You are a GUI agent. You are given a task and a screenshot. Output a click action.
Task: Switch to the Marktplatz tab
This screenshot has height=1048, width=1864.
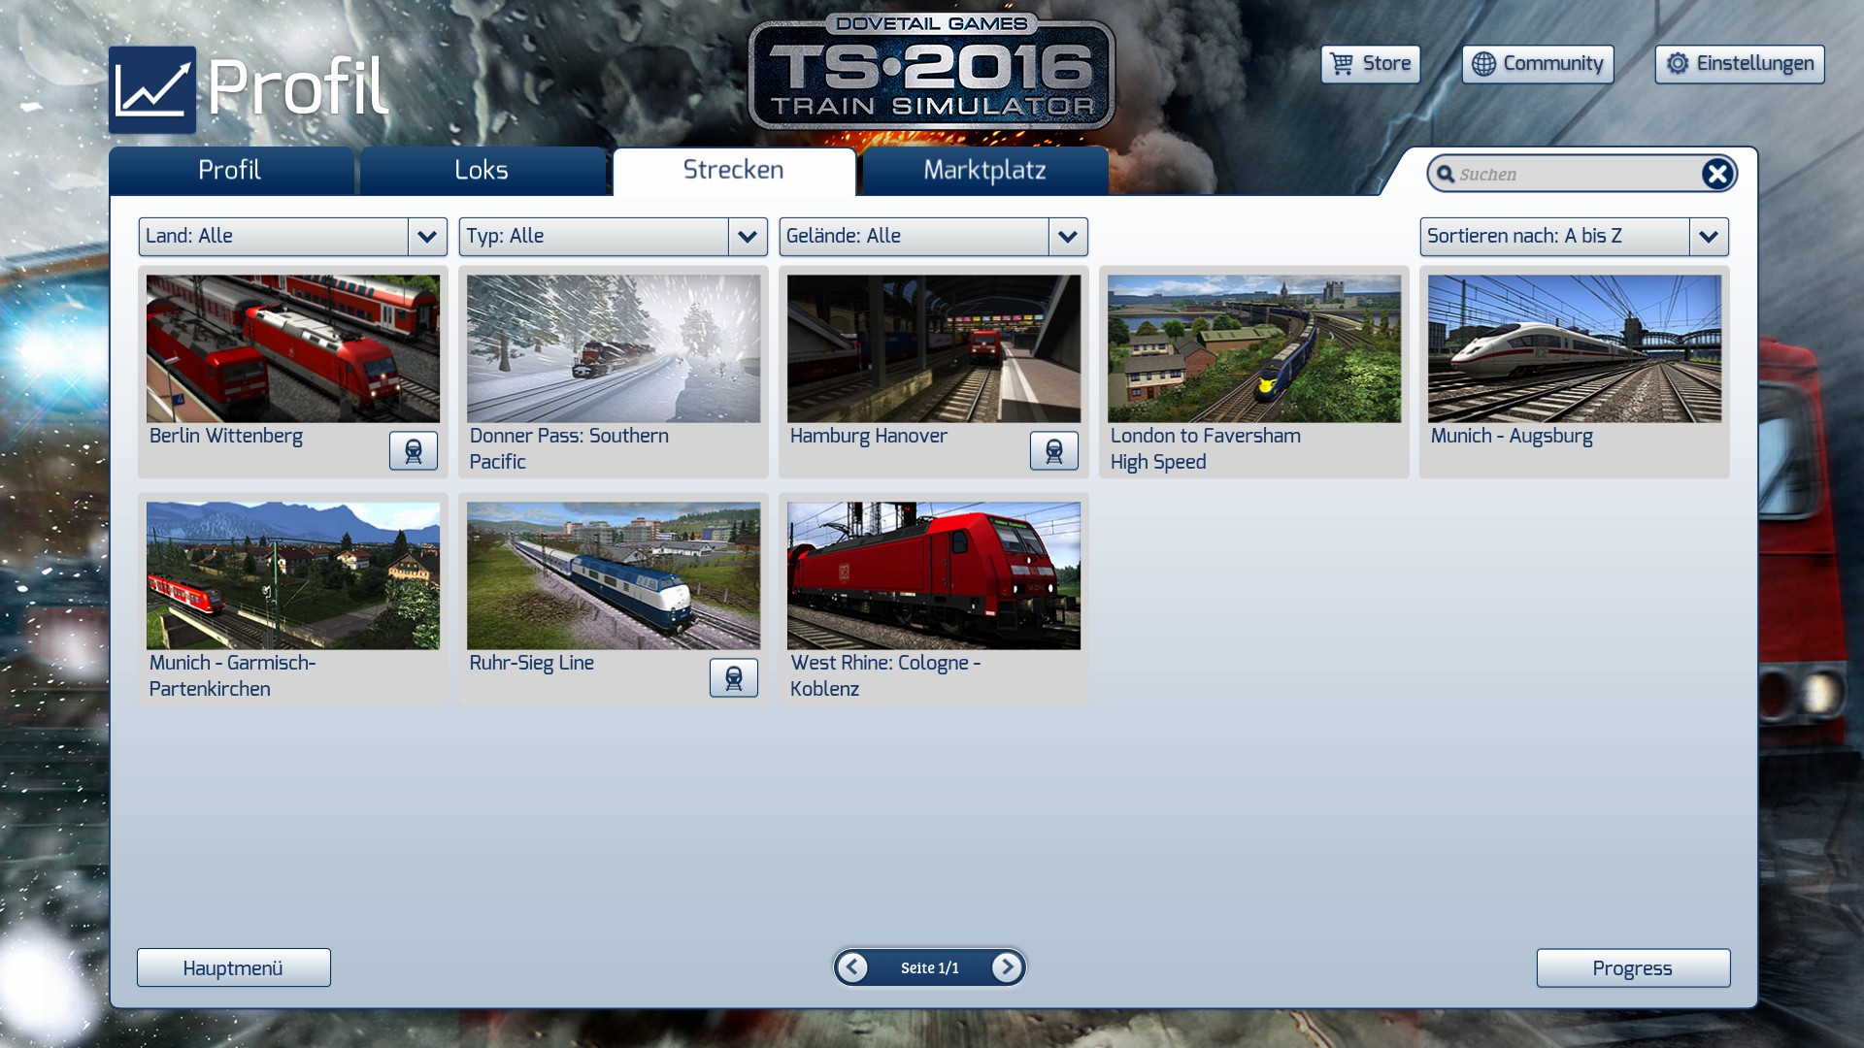(984, 171)
